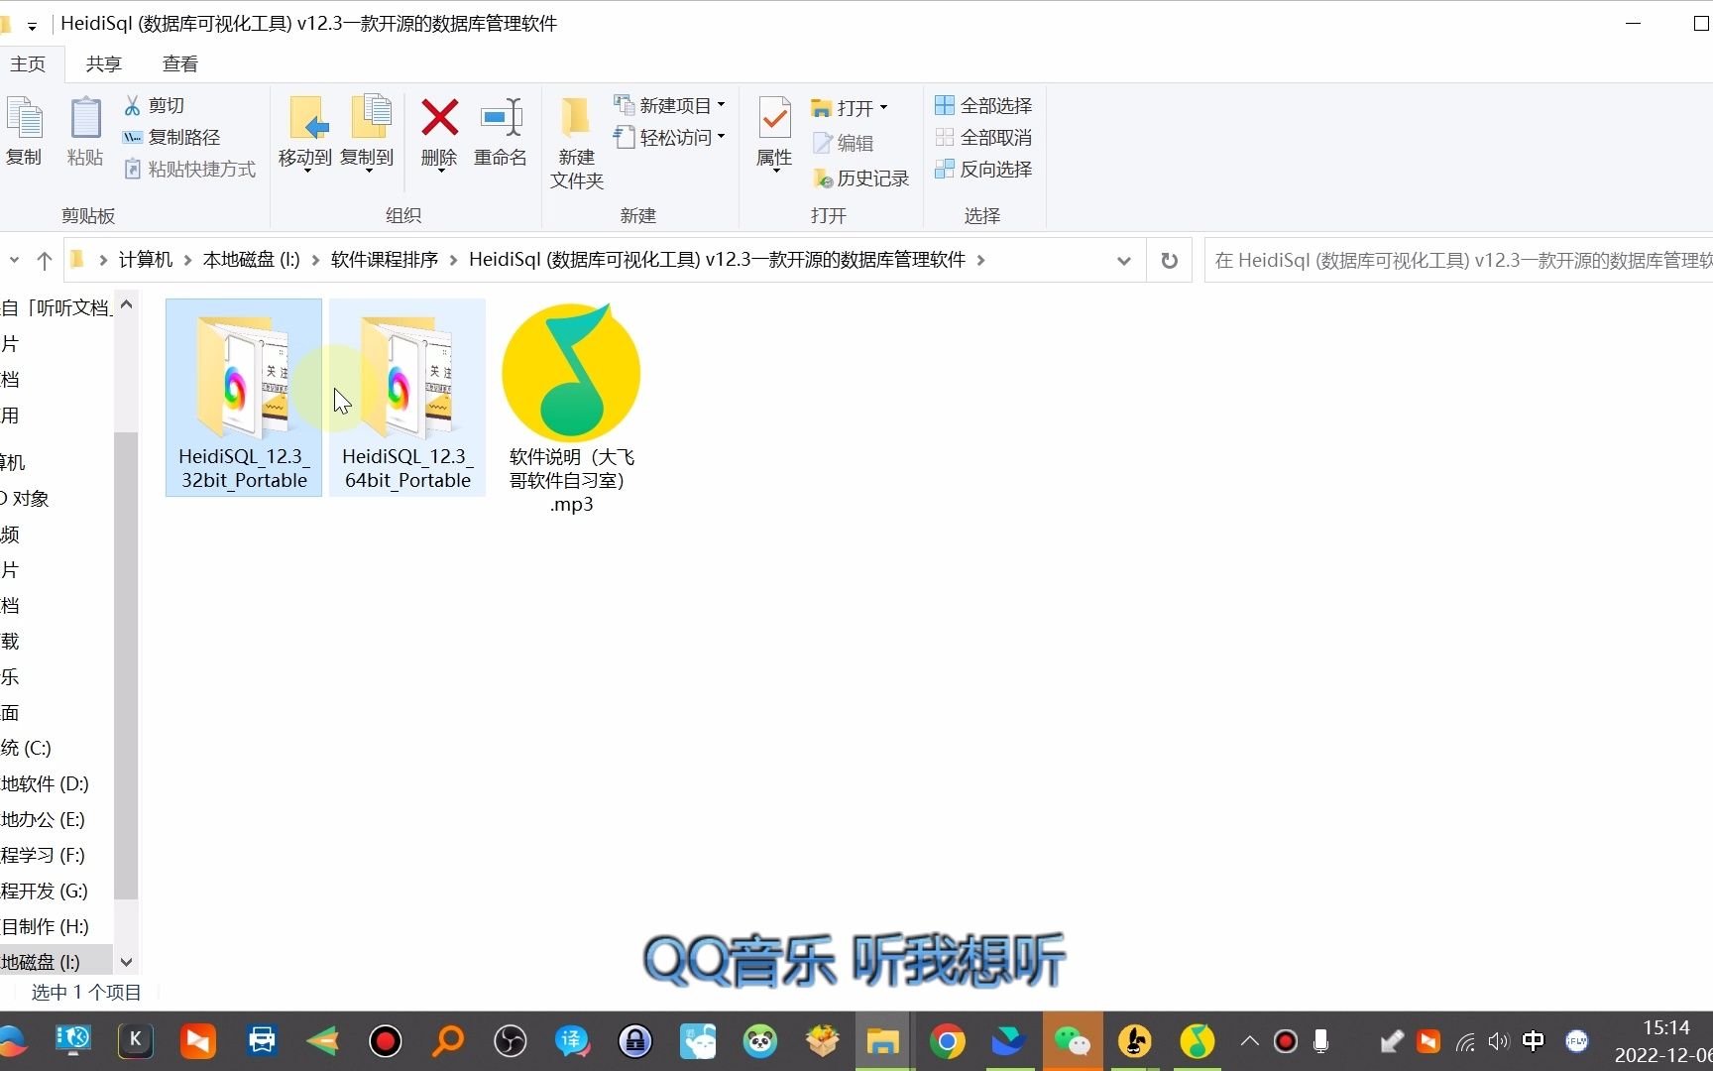Viewport: 1713px width, 1071px height.
Task: Open Google Chrome from taskbar
Action: click(x=947, y=1041)
